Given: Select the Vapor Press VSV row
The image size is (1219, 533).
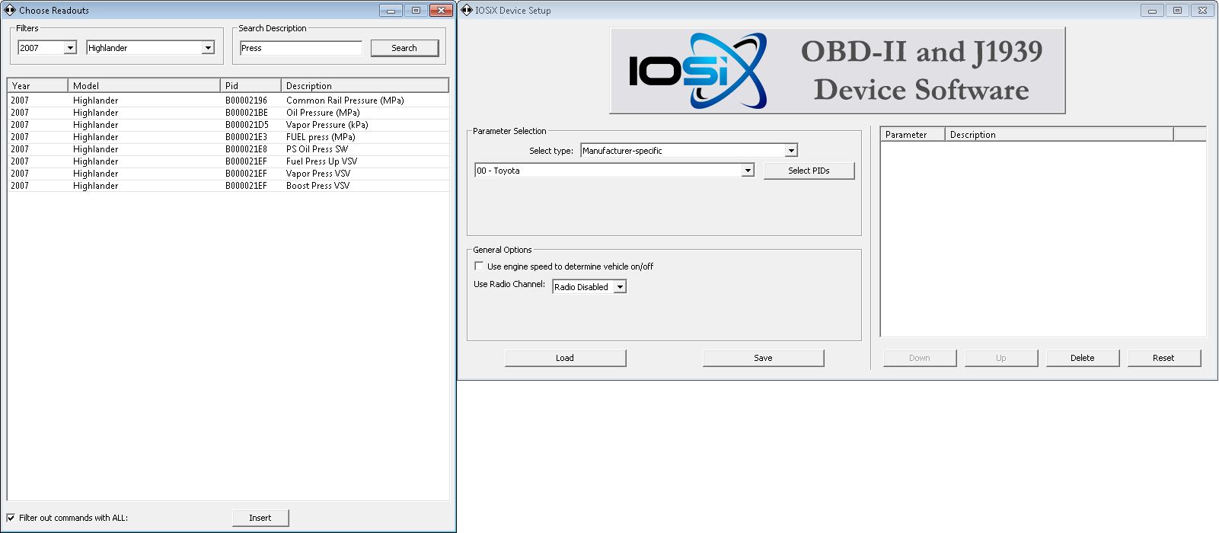Looking at the screenshot, I should [x=228, y=174].
